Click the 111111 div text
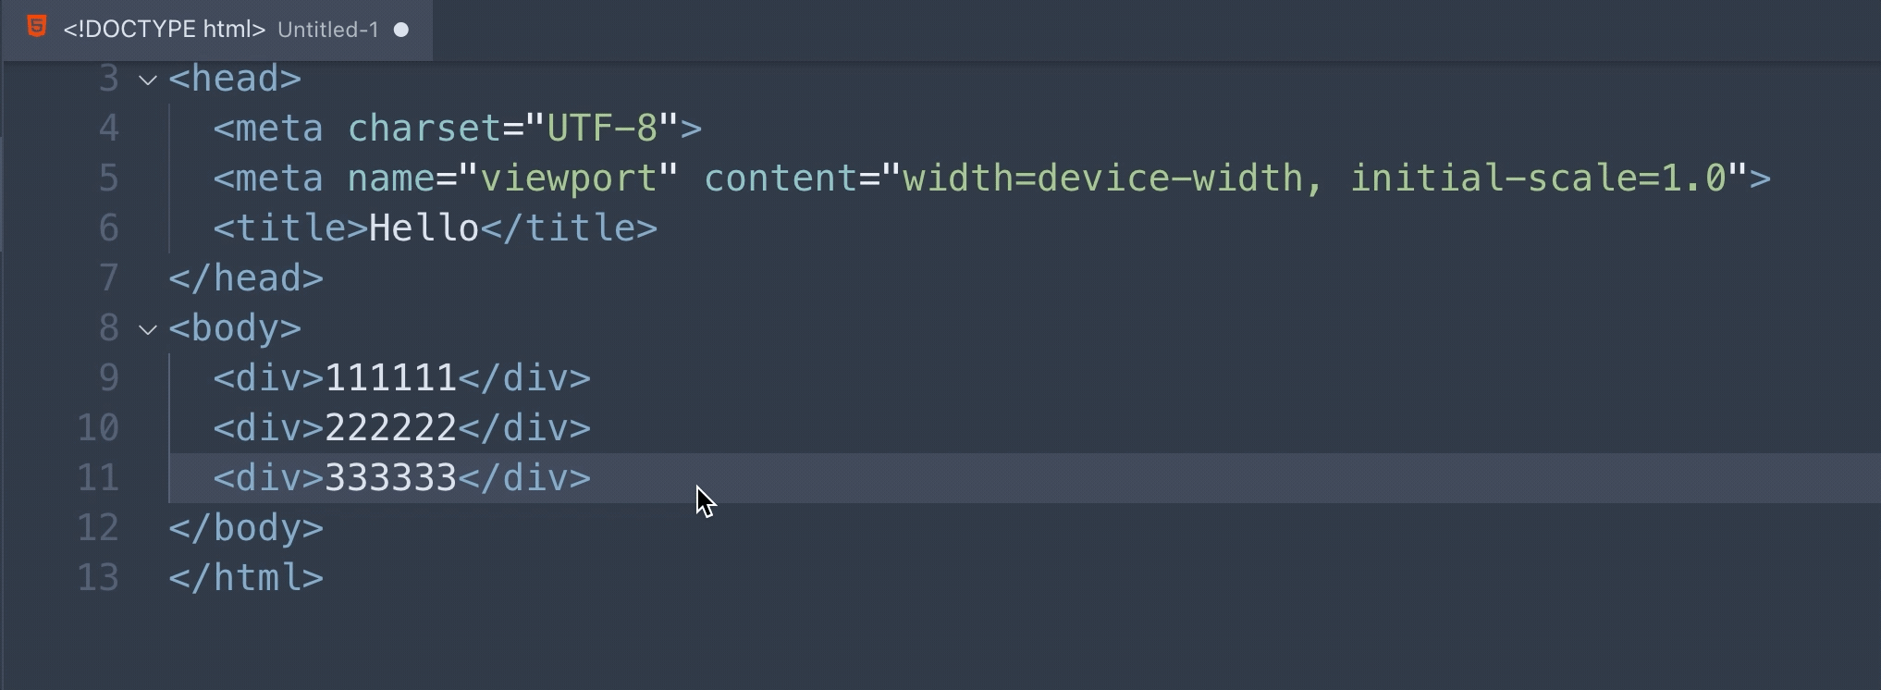Screen dimensions: 1881x690 click(x=390, y=377)
